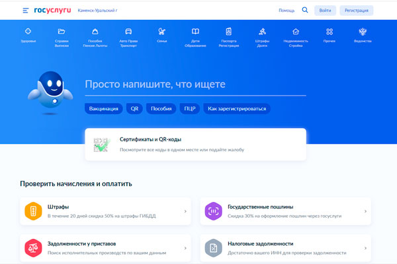Select the ПЦР suggestion chip
Viewport: 397px width, 264px height.
tap(190, 109)
